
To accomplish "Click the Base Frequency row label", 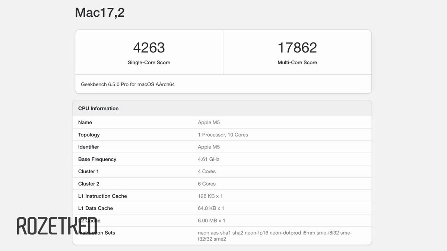I will [x=97, y=159].
